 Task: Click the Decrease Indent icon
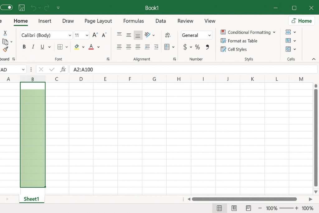(147, 47)
